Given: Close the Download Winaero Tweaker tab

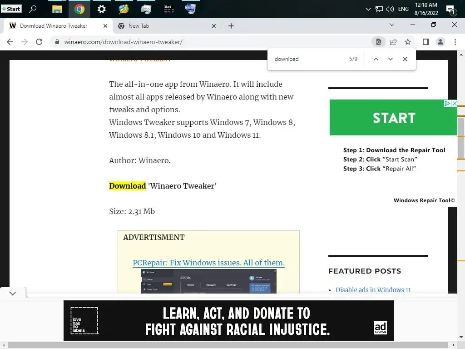Looking at the screenshot, I should tap(105, 26).
